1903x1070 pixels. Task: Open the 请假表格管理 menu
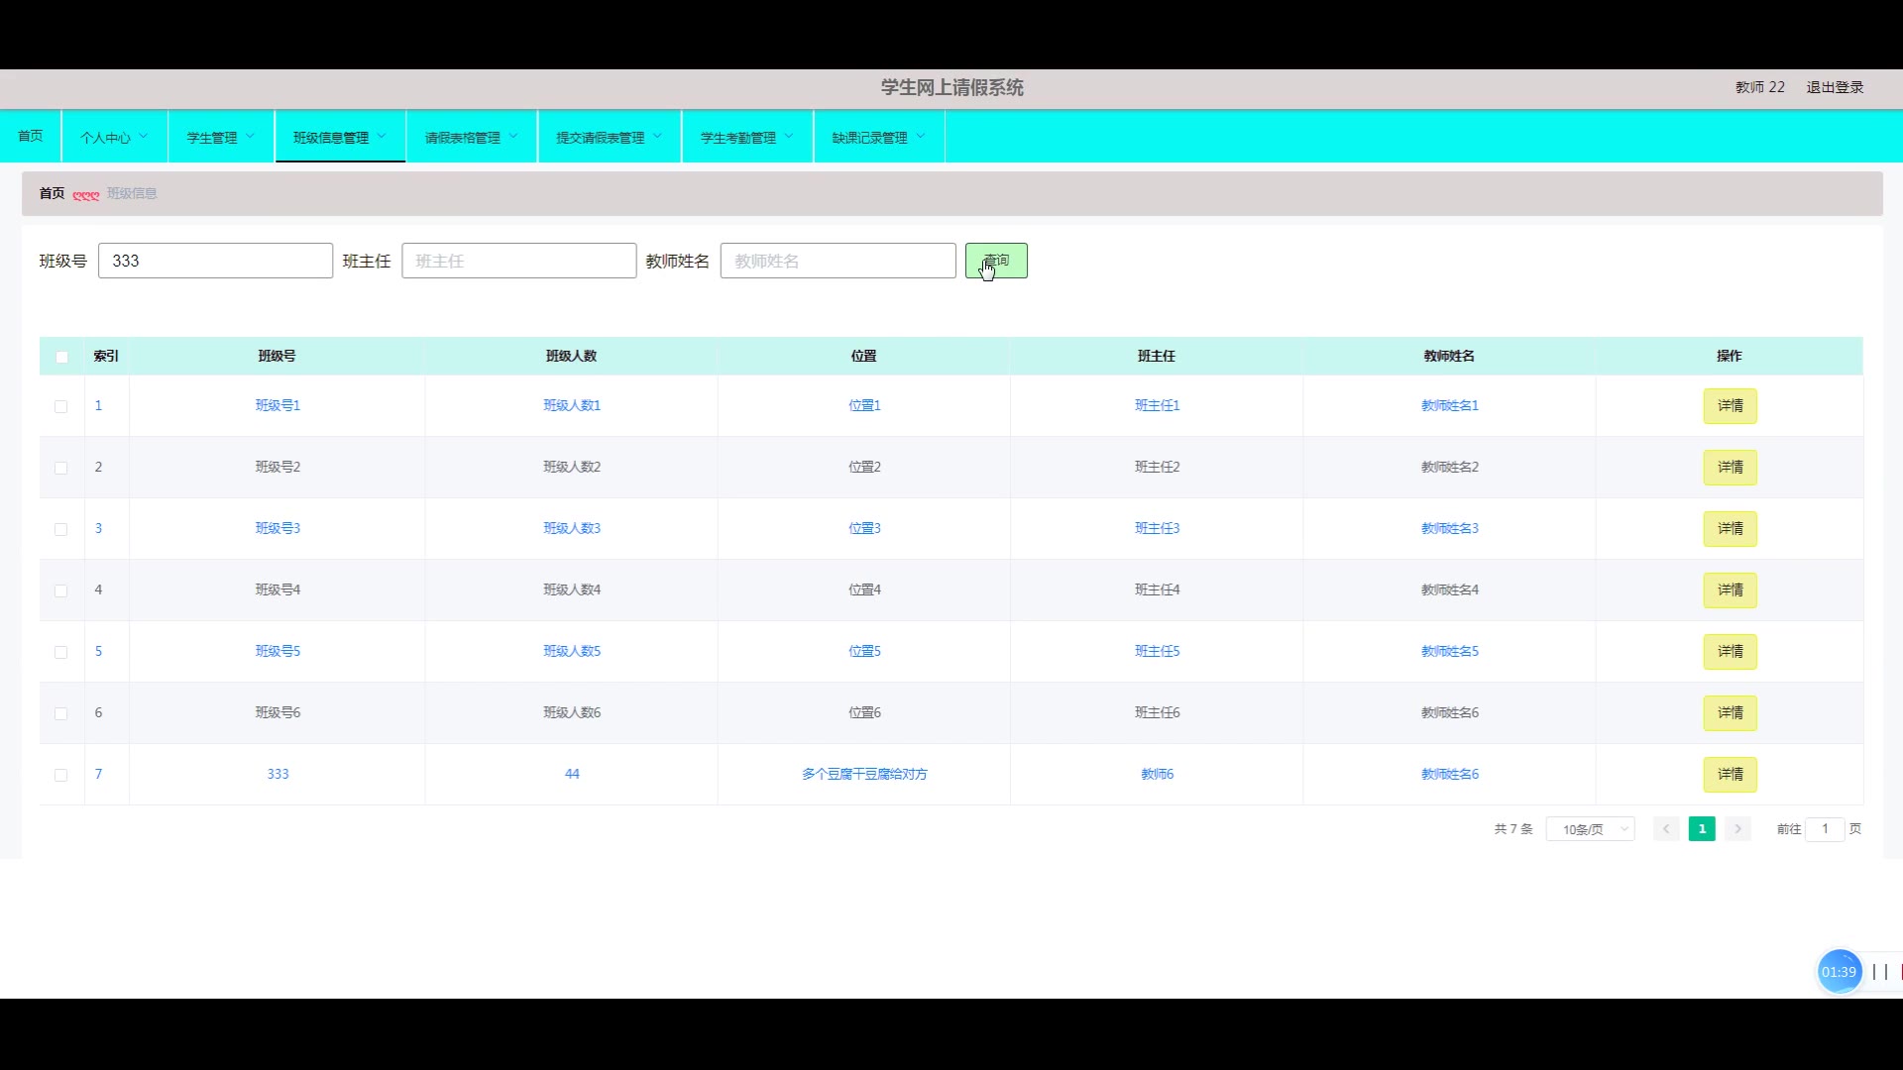471,137
